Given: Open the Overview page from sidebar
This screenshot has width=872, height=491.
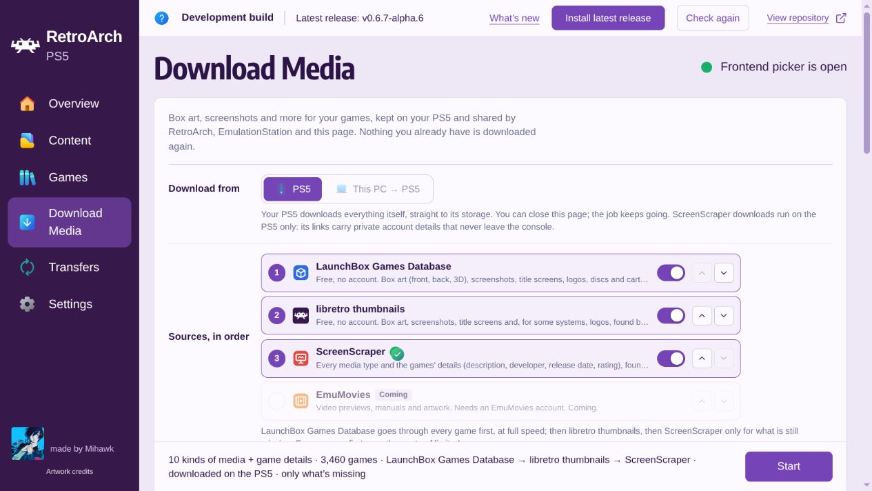Looking at the screenshot, I should tap(70, 103).
